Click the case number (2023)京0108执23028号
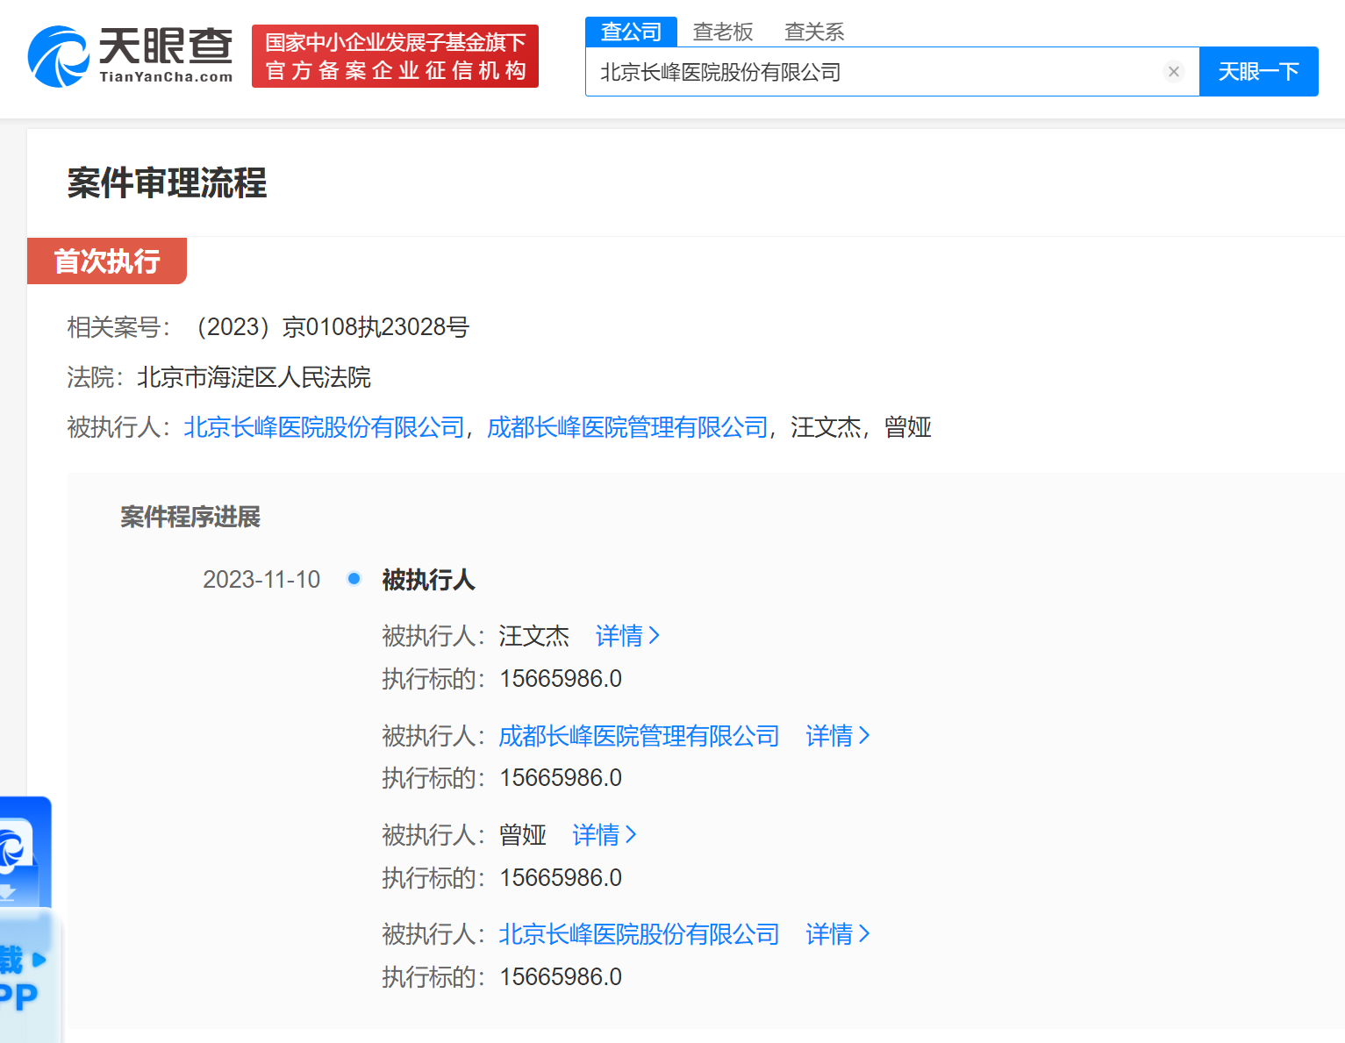 pyautogui.click(x=328, y=327)
